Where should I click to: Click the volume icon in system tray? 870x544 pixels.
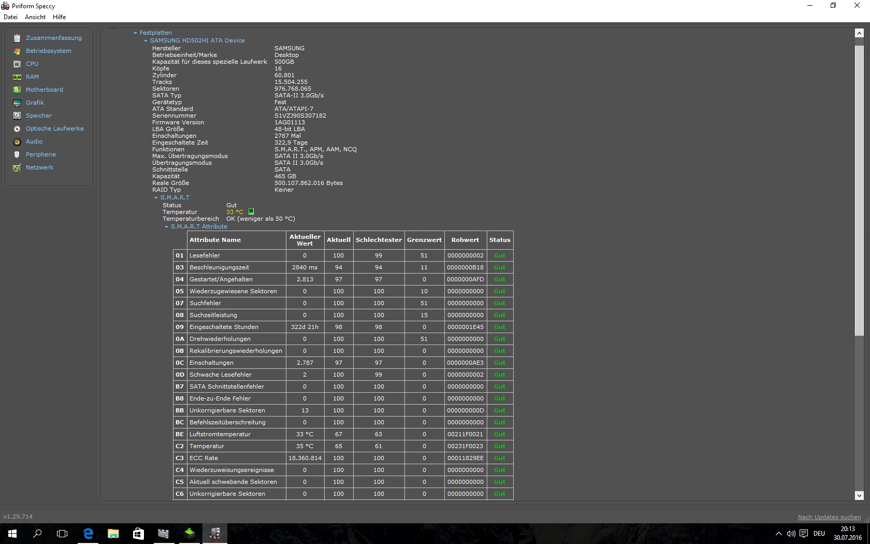click(791, 534)
